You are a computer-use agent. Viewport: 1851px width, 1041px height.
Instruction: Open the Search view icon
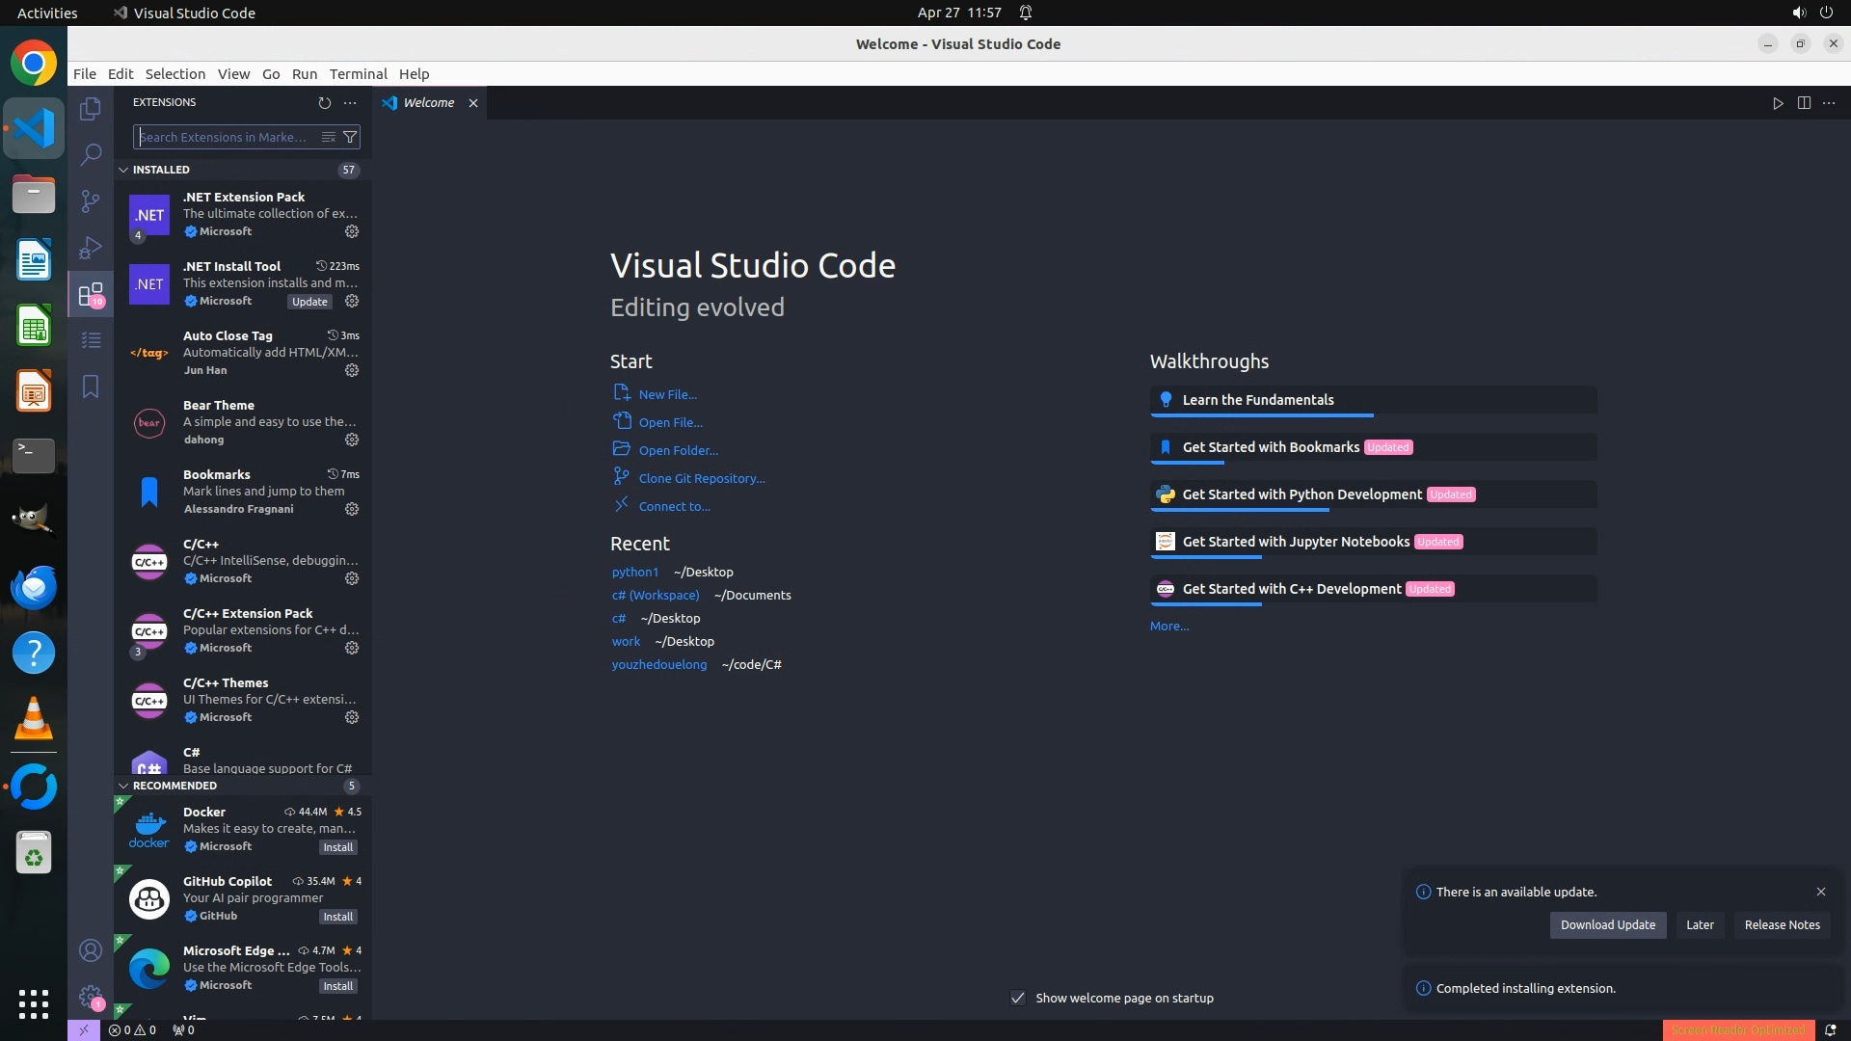click(x=91, y=154)
